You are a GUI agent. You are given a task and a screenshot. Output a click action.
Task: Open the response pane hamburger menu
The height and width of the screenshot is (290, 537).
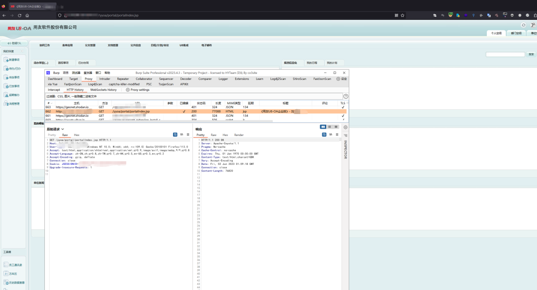coord(337,135)
